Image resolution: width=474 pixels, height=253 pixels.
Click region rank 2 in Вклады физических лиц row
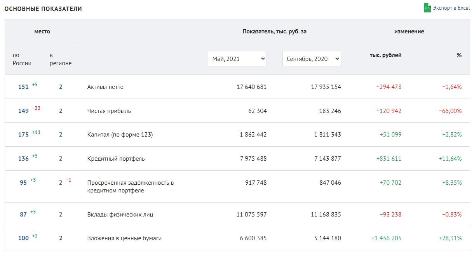click(61, 215)
